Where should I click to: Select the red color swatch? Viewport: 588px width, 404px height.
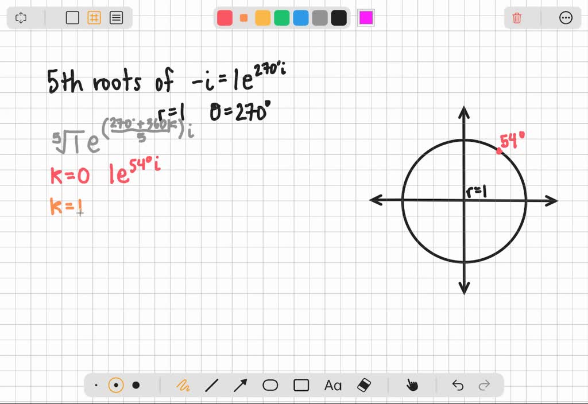tap(225, 18)
